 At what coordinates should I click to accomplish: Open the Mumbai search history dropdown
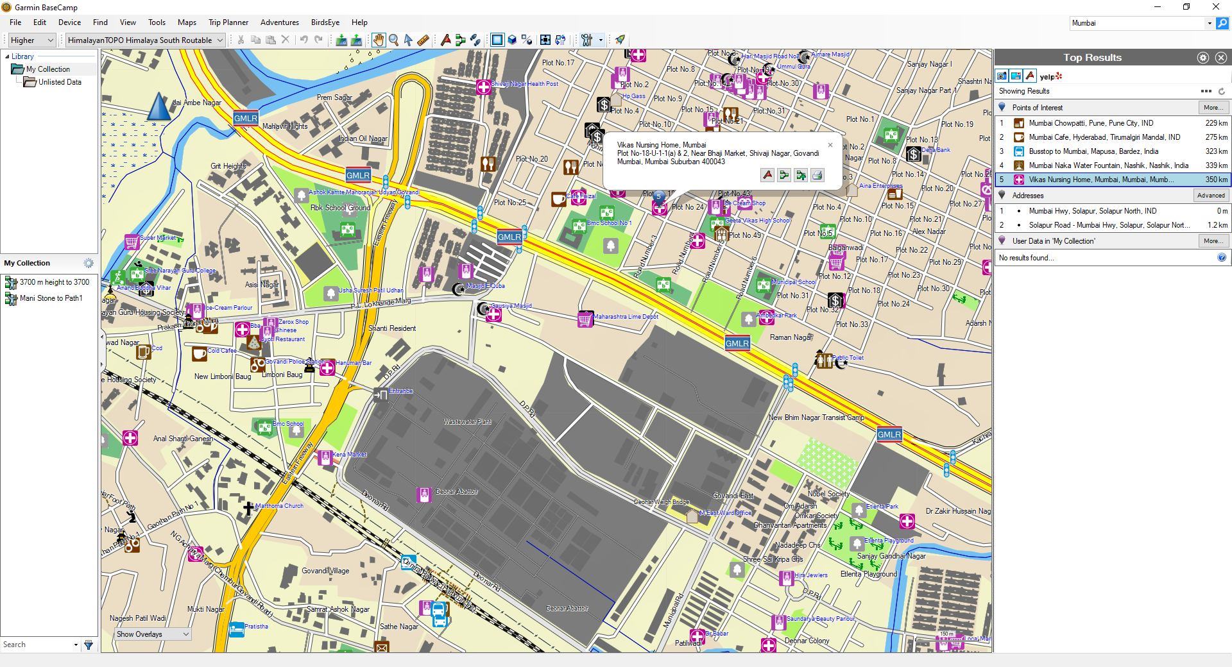pos(1210,23)
